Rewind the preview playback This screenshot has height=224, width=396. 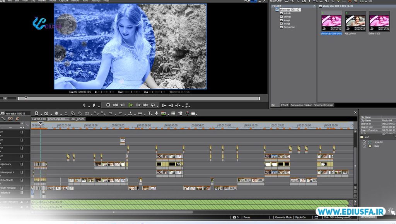click(x=115, y=105)
